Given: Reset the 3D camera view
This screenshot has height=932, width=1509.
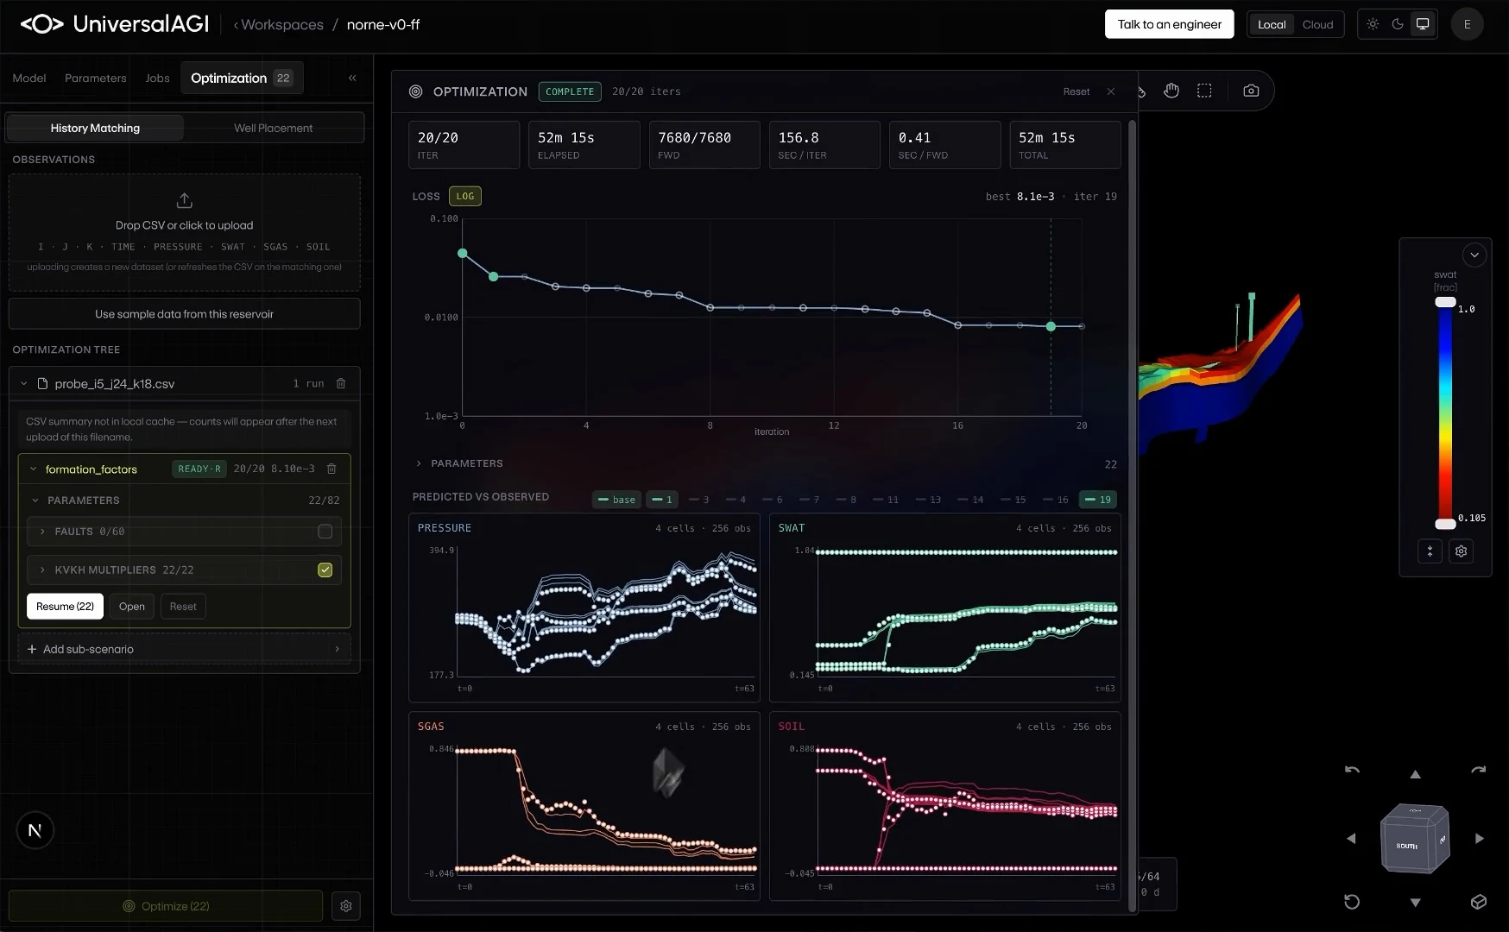Looking at the screenshot, I should pos(1352,902).
